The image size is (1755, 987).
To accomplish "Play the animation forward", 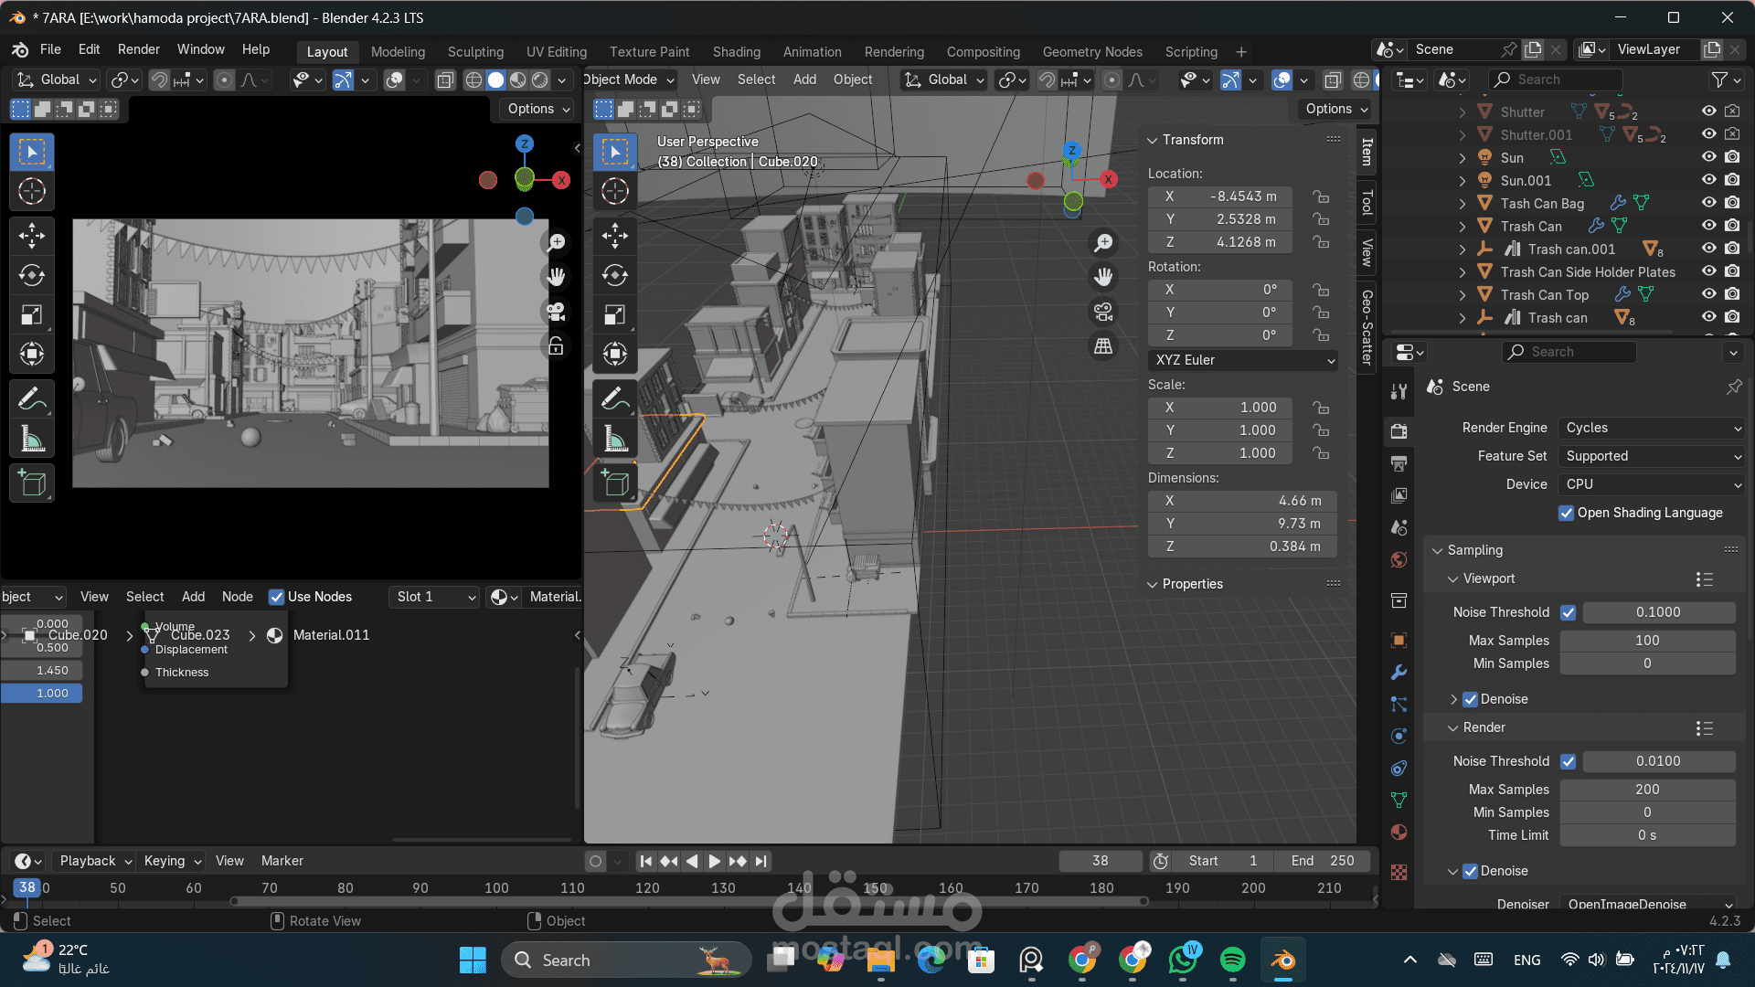I will [x=715, y=861].
